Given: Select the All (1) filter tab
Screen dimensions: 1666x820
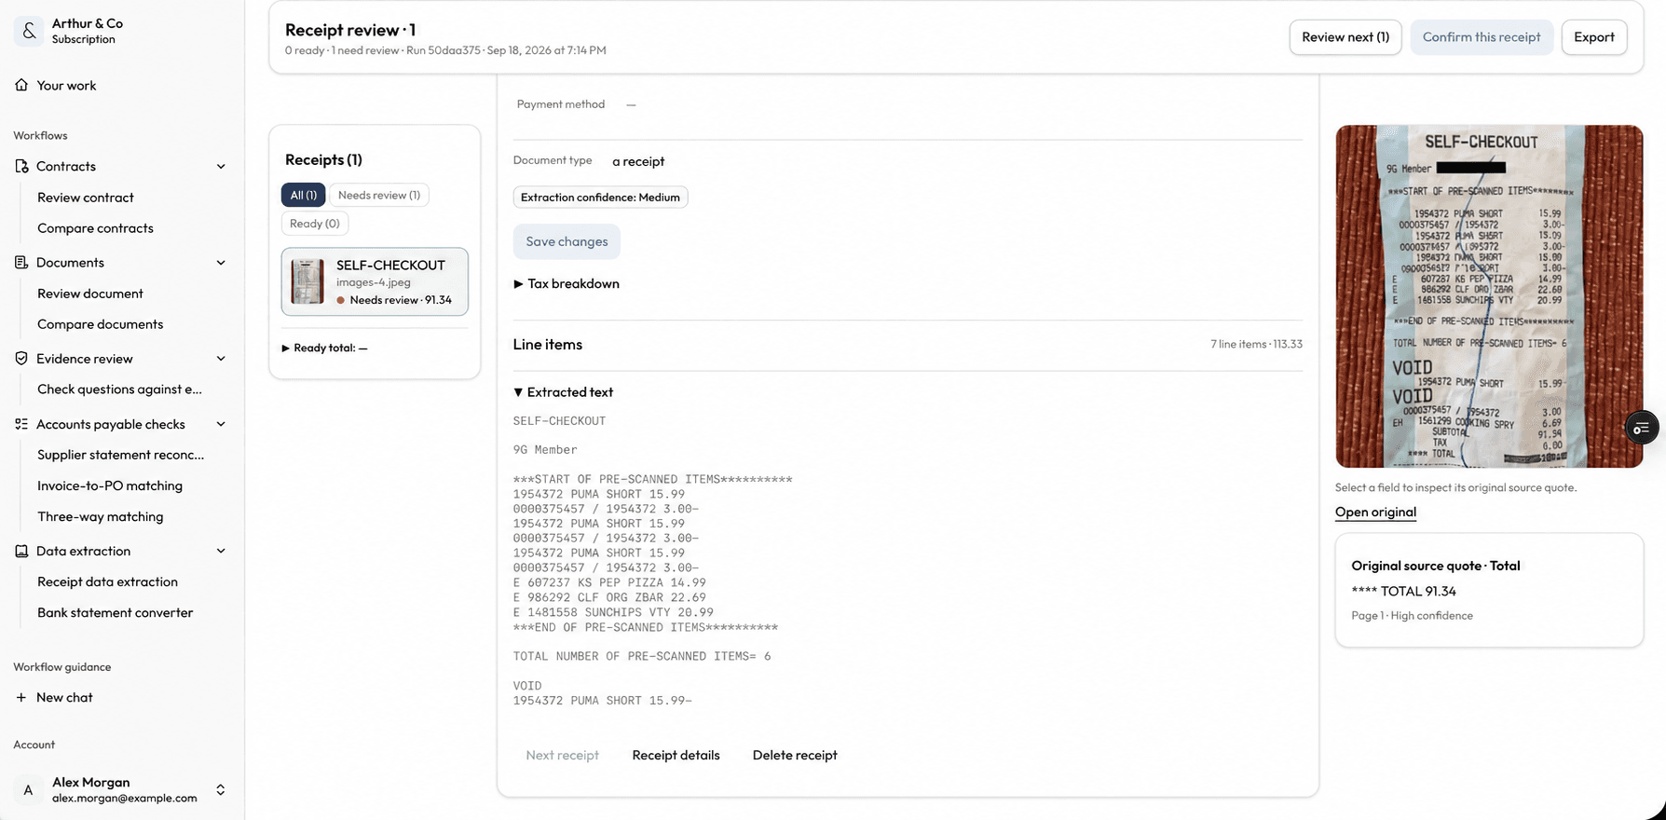Looking at the screenshot, I should 303,195.
